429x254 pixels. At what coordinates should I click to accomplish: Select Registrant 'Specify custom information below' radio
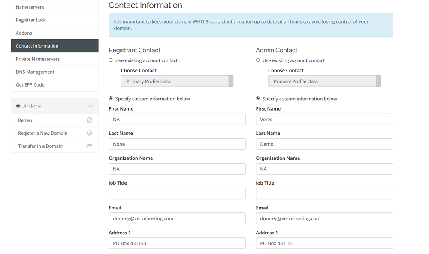point(111,99)
